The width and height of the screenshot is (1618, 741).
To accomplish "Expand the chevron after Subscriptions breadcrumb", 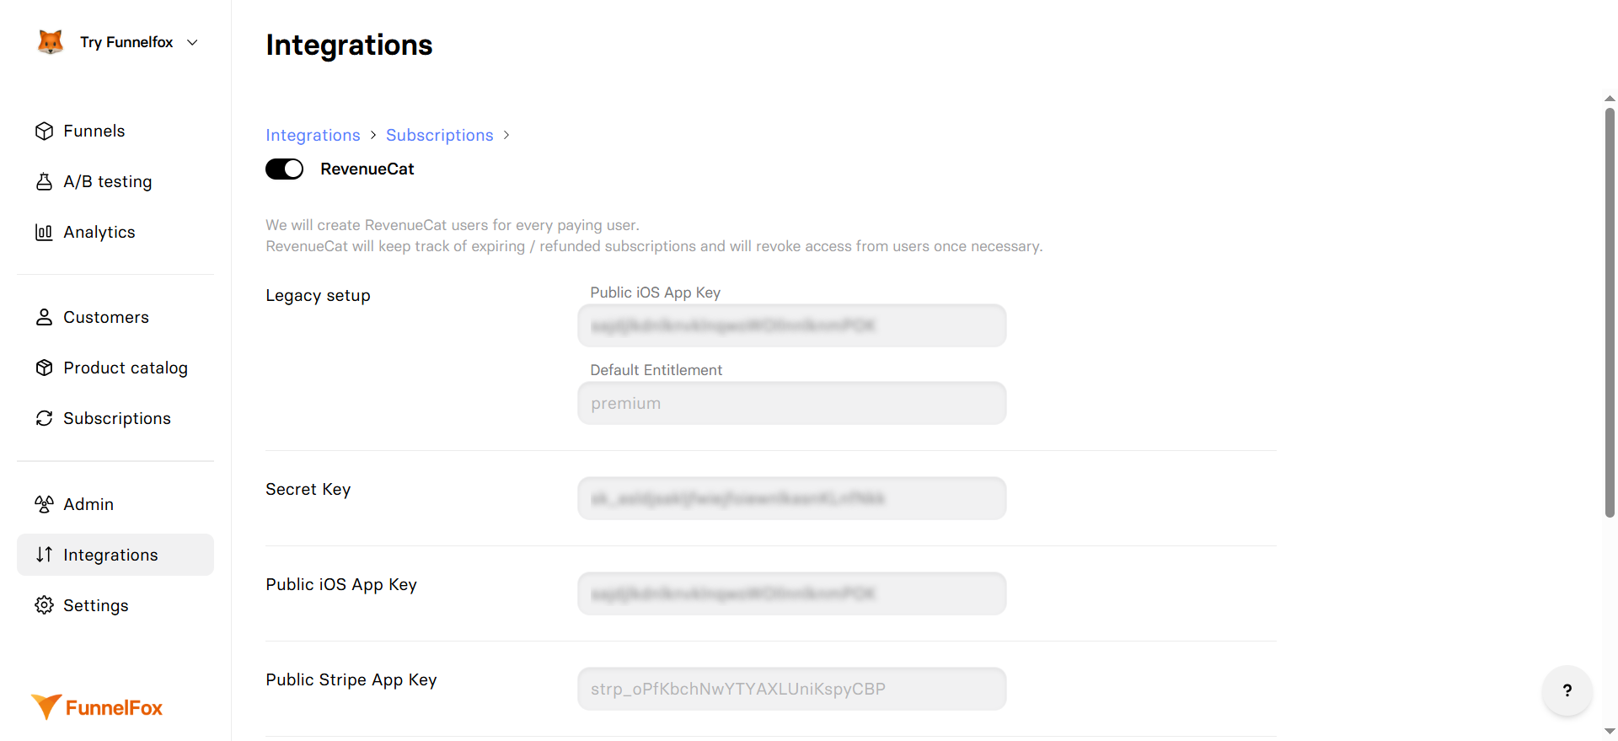I will [507, 135].
